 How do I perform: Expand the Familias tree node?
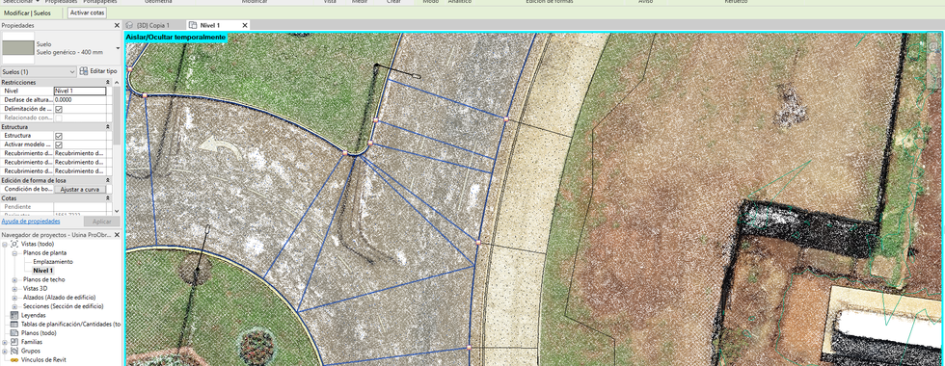5,342
